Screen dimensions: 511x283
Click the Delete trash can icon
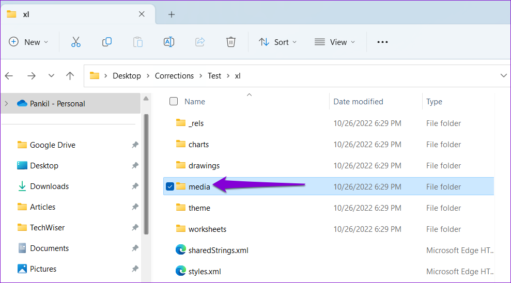pos(231,42)
